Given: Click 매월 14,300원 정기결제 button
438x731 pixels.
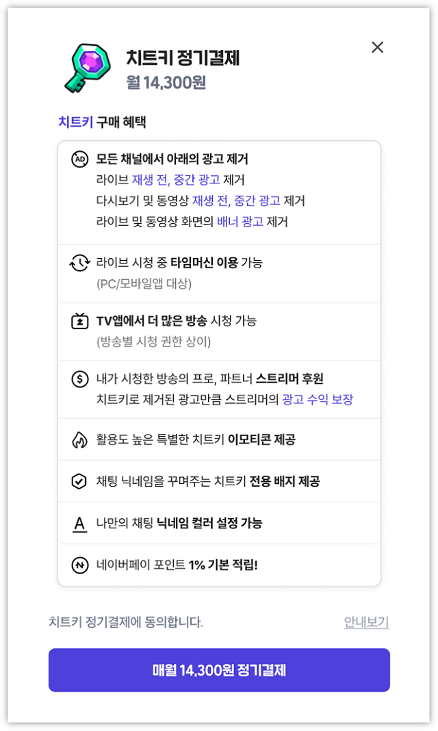Looking at the screenshot, I should [219, 670].
